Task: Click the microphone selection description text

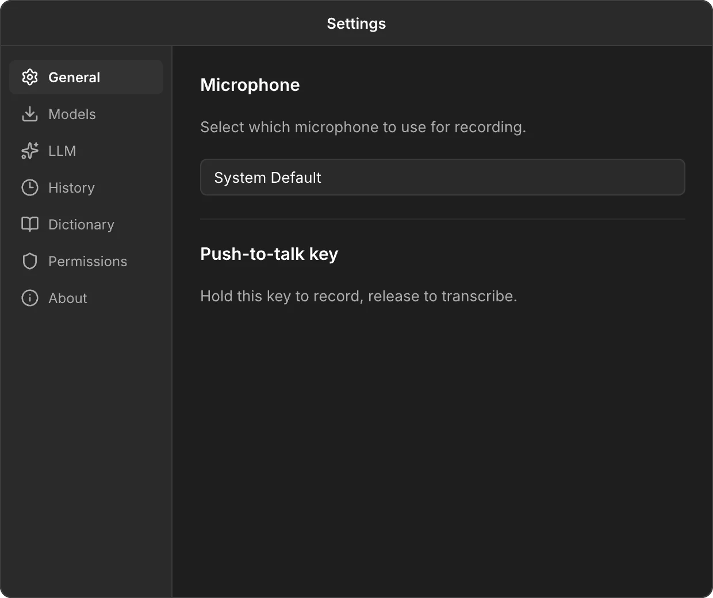Action: click(x=363, y=127)
